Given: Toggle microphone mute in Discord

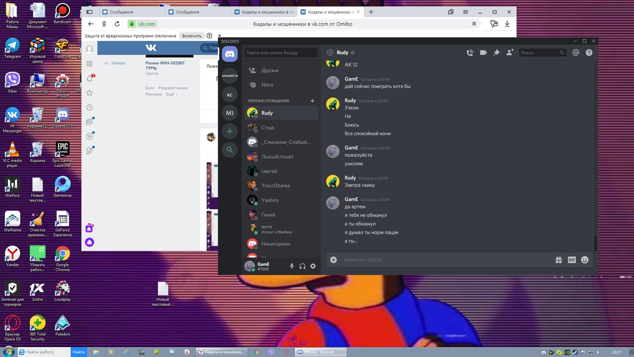Looking at the screenshot, I should (292, 266).
